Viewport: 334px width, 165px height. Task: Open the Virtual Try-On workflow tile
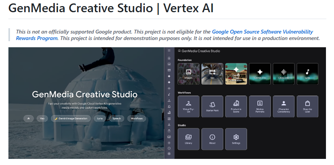tap(188, 107)
